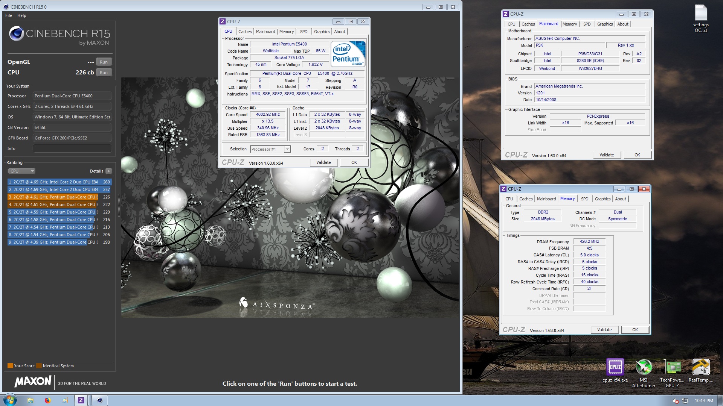Screen dimensions: 723x406
Task: Click the Cinebench R15 sphere logo
Action: click(x=17, y=33)
